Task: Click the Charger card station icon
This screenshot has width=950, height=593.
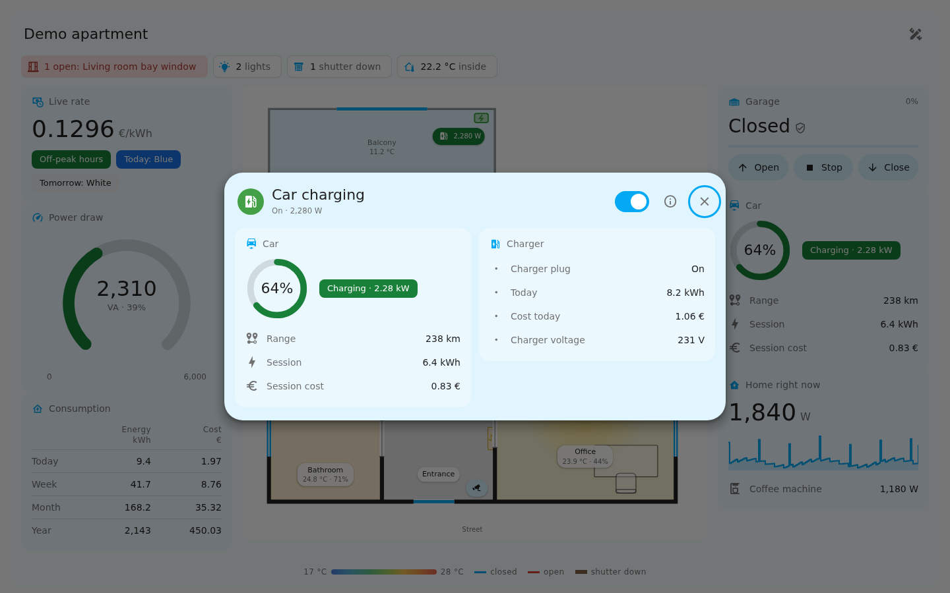Action: (x=495, y=244)
